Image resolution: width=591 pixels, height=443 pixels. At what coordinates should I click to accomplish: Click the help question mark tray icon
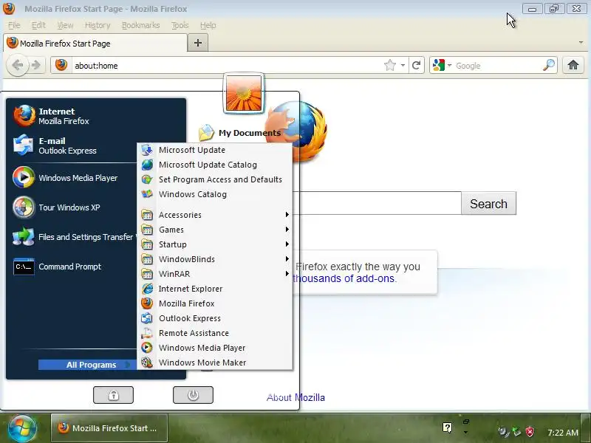[x=448, y=427]
